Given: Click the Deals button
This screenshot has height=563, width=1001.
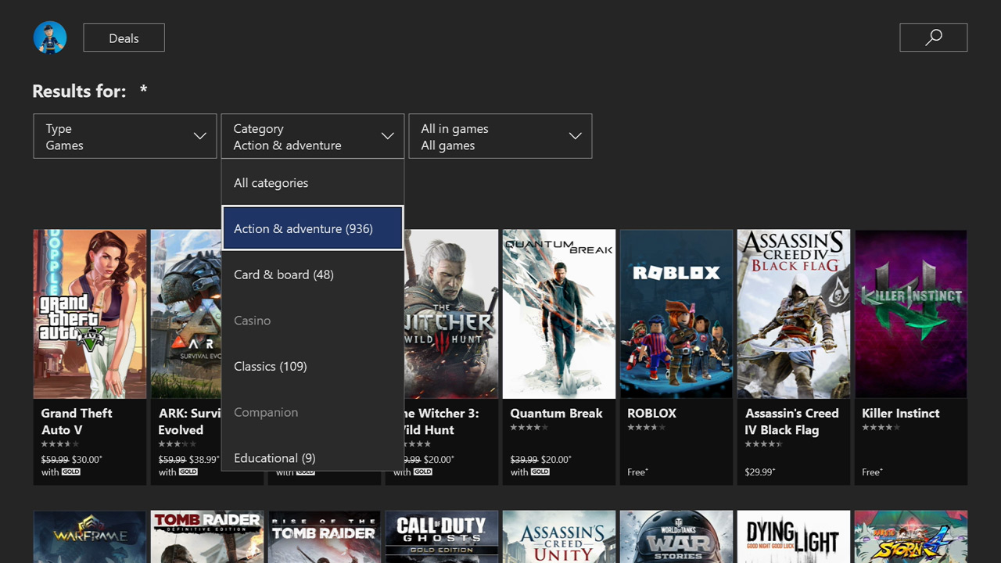Looking at the screenshot, I should coord(124,37).
